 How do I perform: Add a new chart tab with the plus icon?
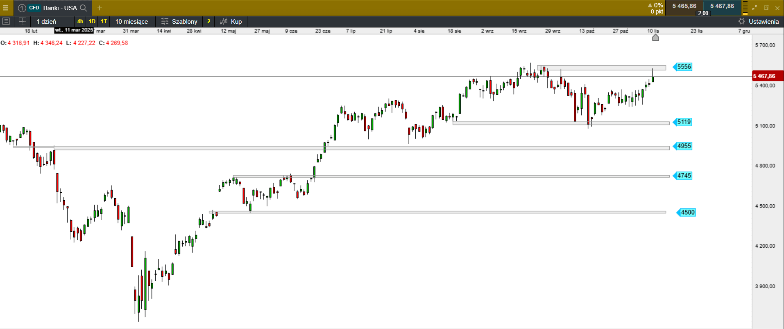point(100,8)
